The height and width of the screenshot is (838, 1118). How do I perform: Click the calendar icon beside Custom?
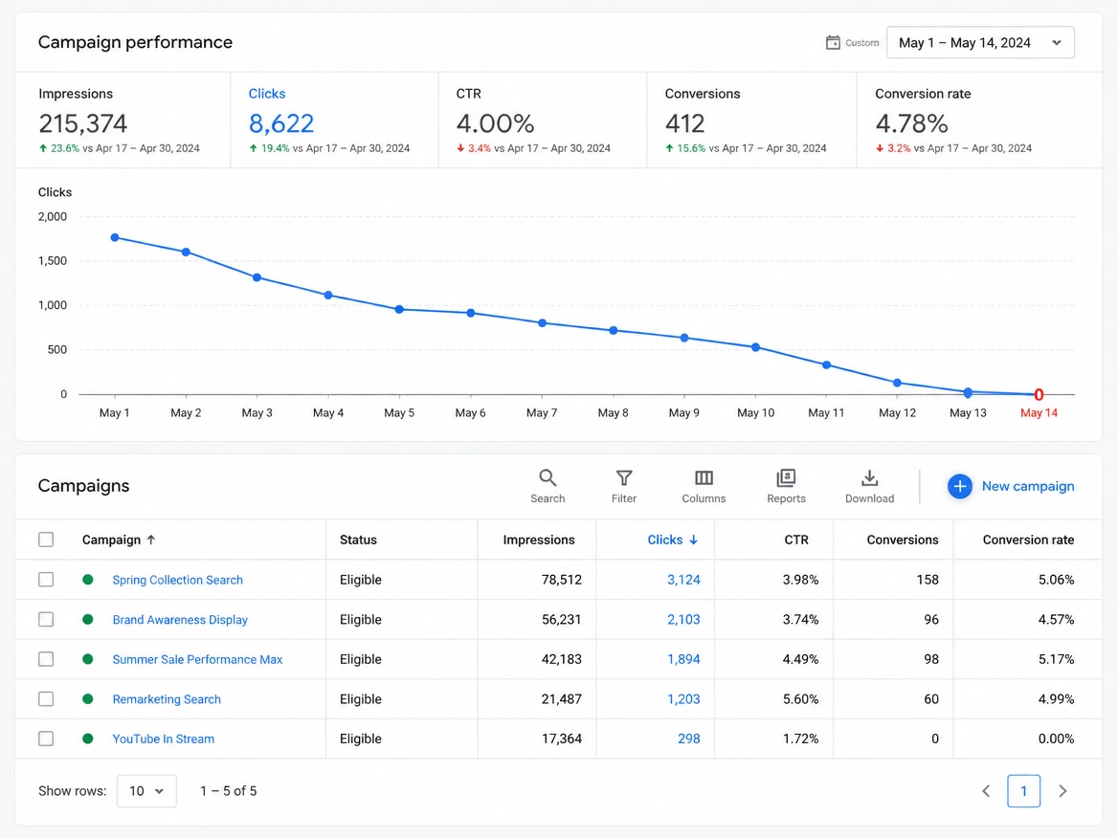833,43
